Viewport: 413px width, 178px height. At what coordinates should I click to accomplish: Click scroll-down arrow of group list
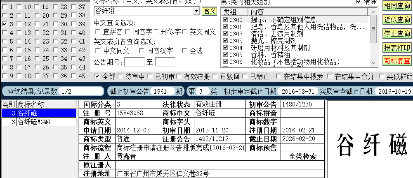373,63
